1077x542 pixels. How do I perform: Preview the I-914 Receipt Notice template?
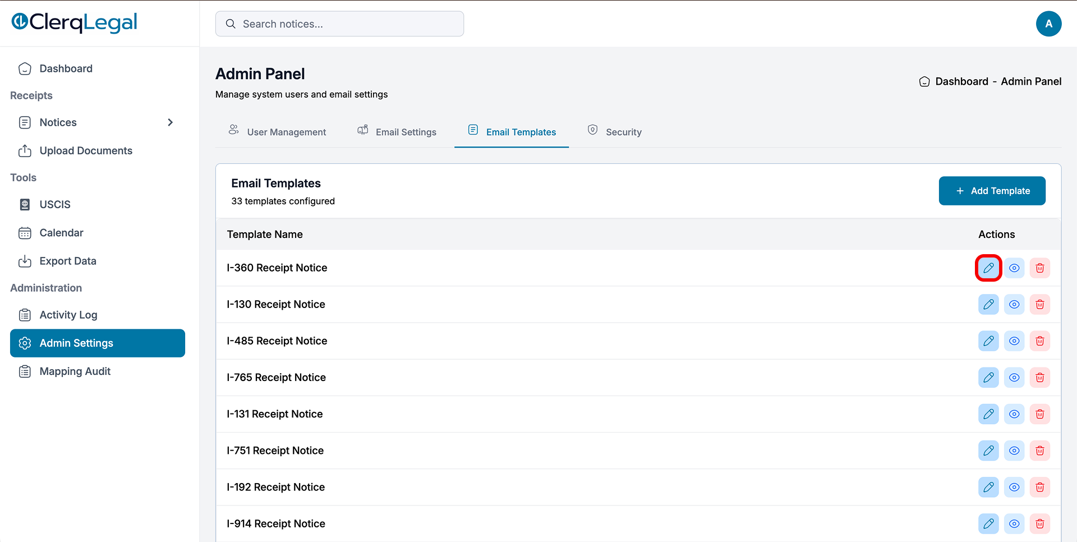(x=1014, y=523)
